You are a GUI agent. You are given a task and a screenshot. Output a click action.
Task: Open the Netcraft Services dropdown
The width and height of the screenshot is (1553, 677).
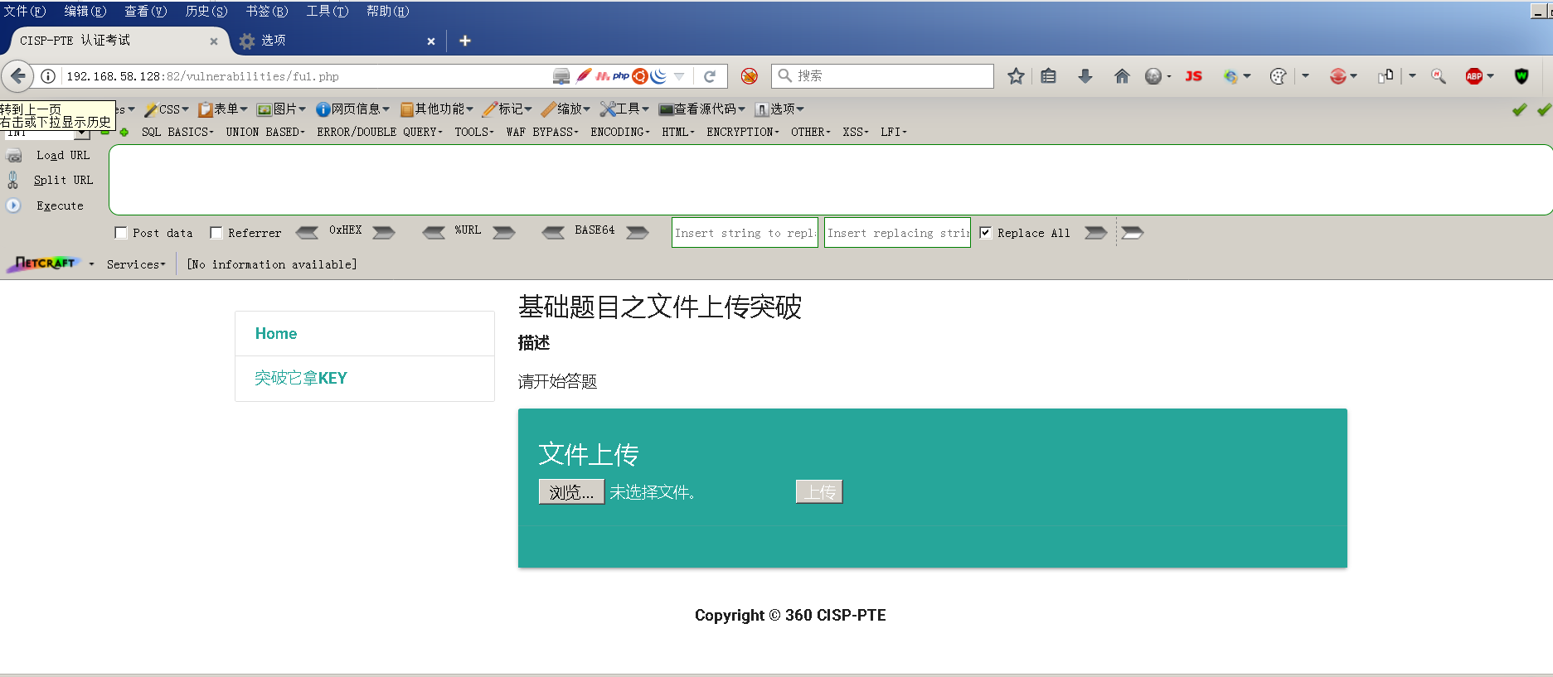[136, 264]
